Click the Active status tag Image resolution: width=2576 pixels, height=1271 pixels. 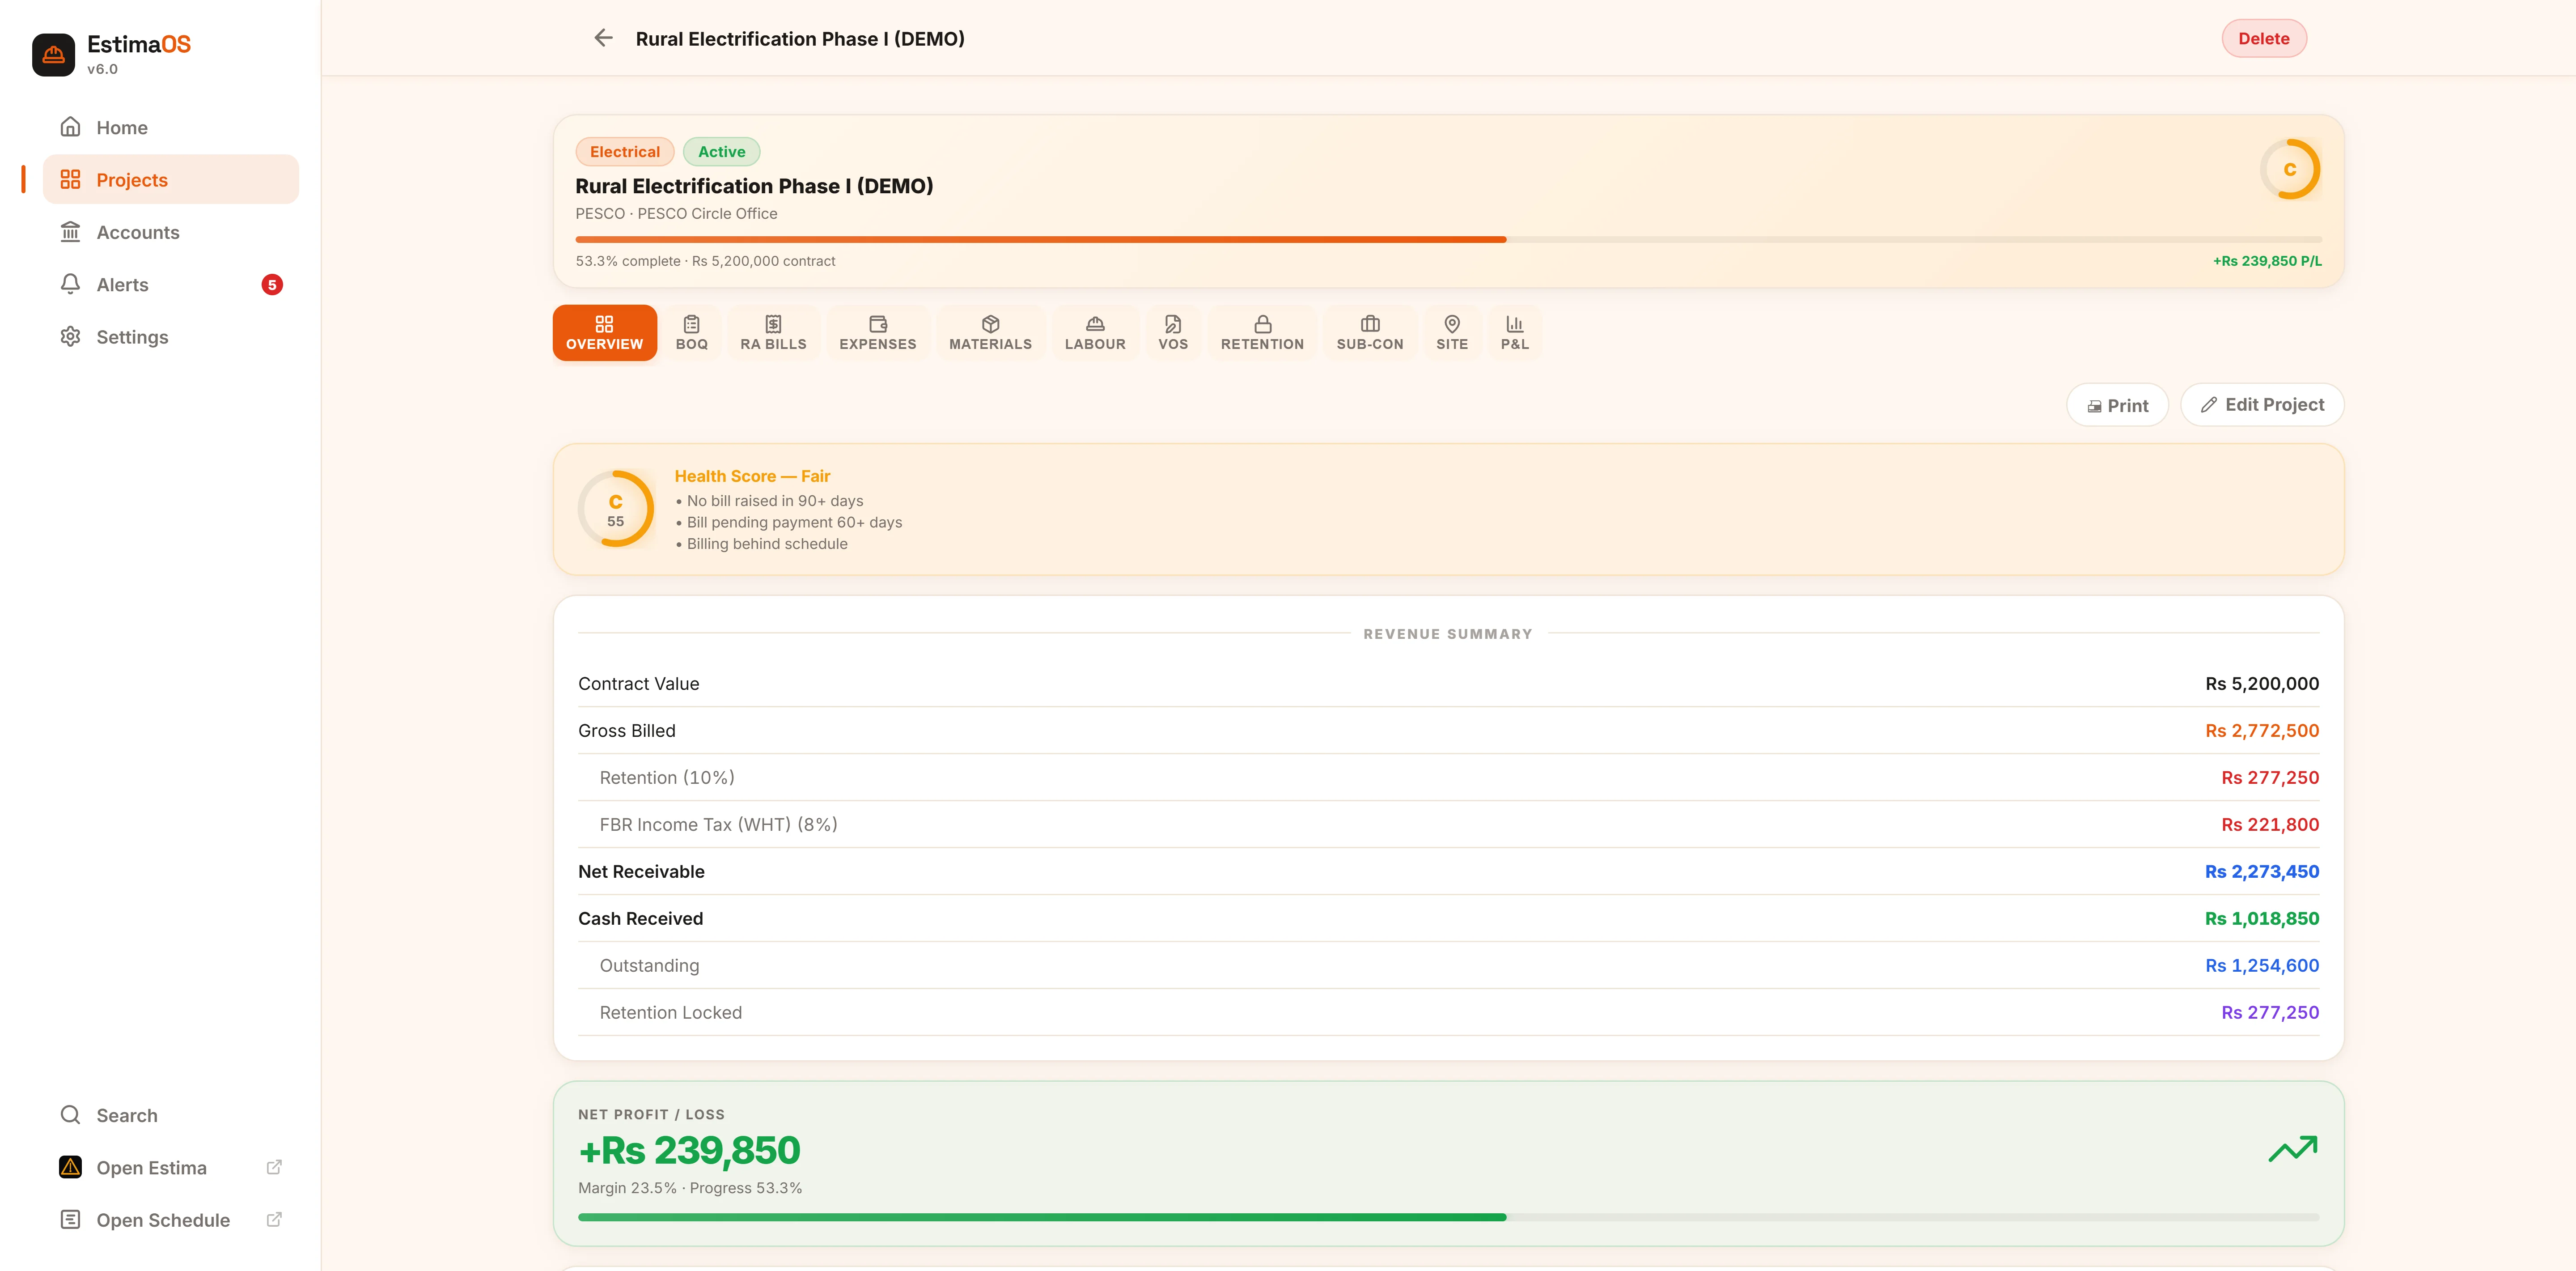tap(721, 152)
